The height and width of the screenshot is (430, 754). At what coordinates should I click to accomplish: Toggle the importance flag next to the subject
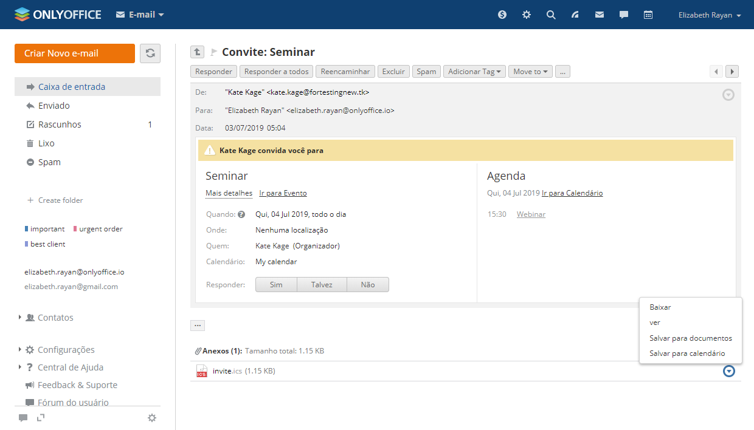tap(213, 52)
